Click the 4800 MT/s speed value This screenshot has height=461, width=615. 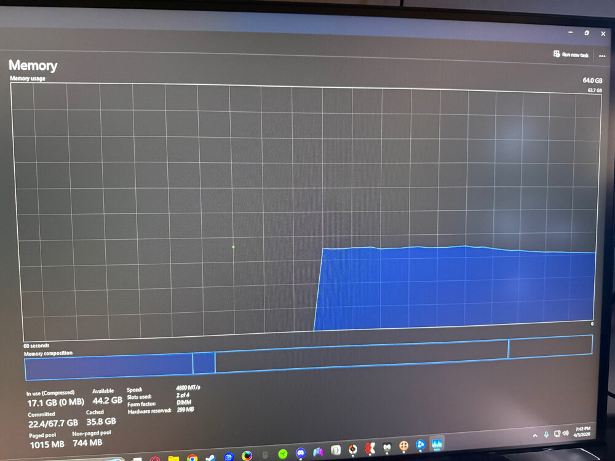tap(188, 388)
